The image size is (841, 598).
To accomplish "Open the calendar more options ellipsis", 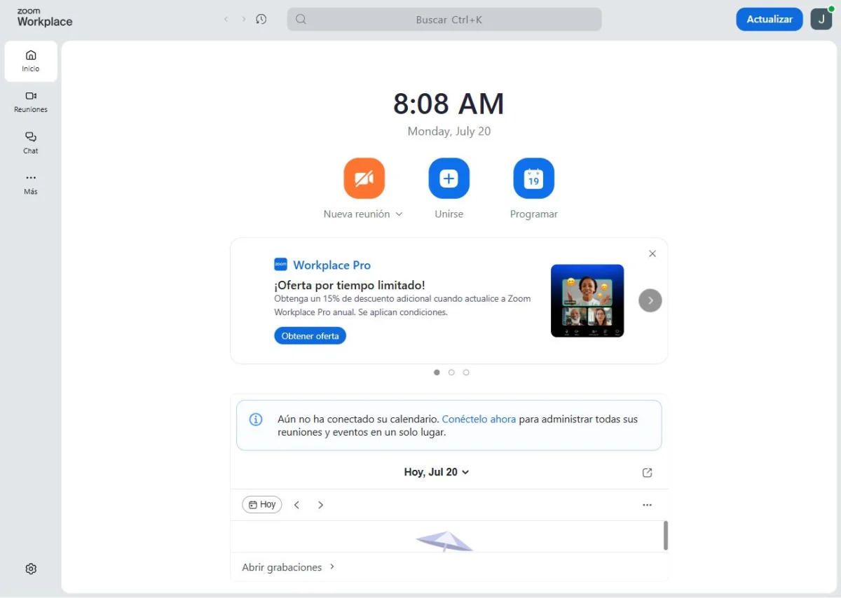I will click(647, 505).
